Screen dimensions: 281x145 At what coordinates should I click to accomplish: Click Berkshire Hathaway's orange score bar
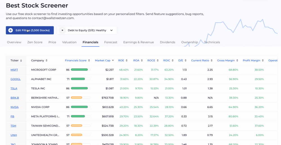click(81, 98)
